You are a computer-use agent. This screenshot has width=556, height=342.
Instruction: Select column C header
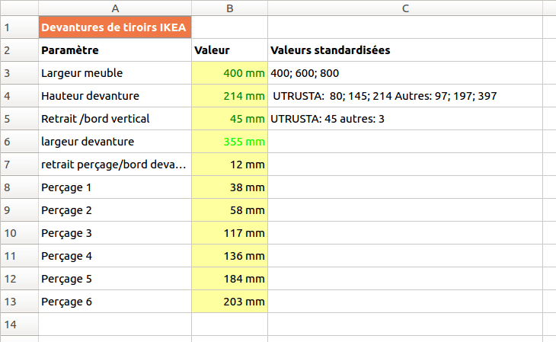point(405,8)
